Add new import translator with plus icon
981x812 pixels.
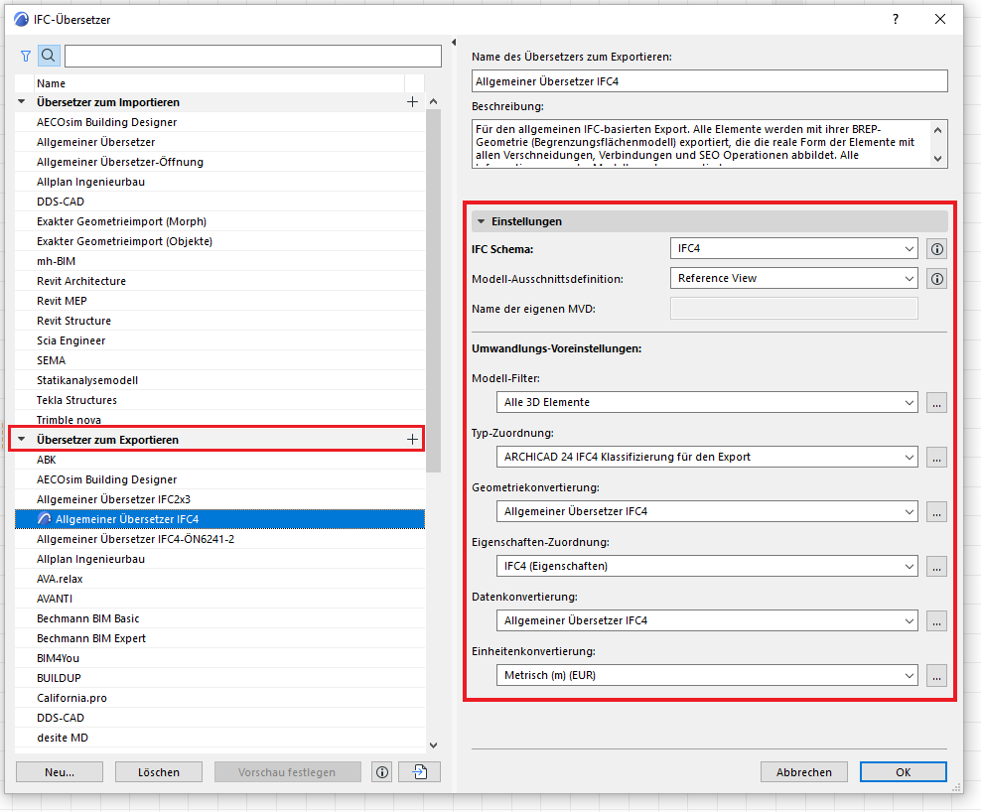click(x=413, y=102)
